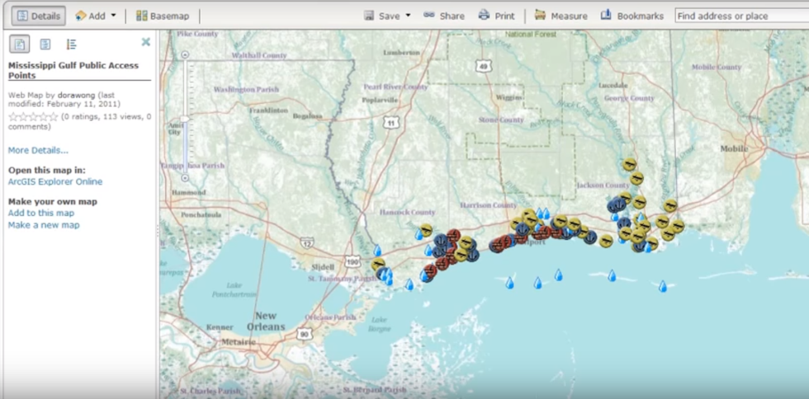This screenshot has height=399, width=809.
Task: Open the Add dropdown menu
Action: point(96,16)
